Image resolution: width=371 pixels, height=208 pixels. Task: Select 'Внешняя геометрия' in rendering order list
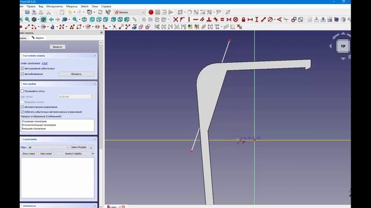(x=34, y=129)
